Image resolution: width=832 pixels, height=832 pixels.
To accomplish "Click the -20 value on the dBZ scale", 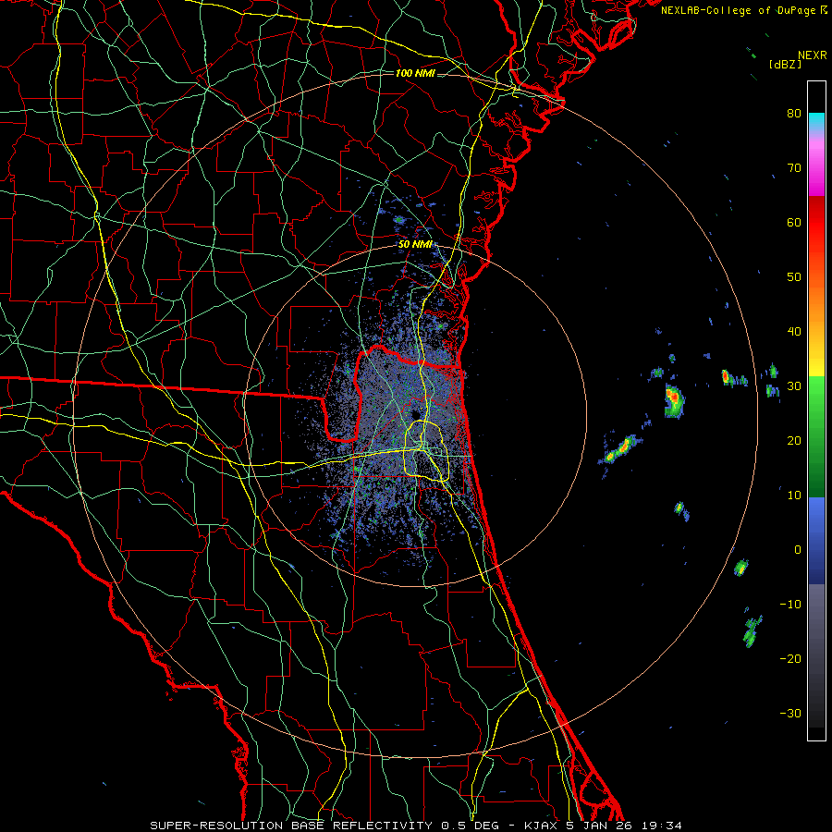I will pos(790,658).
